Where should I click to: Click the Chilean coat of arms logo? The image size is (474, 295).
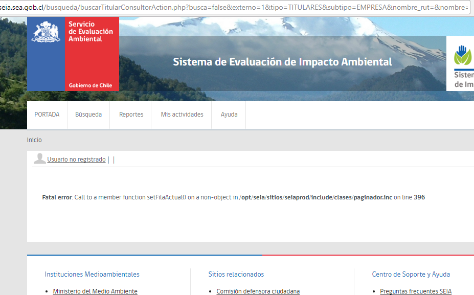tap(46, 31)
